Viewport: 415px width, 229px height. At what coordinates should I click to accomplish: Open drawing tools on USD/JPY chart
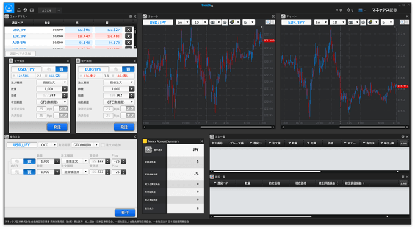pos(234,23)
